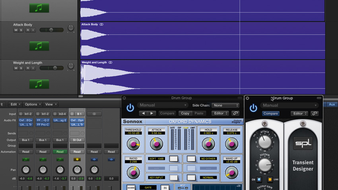Open the FF Pro-C audio FX plugin slot
338x190 pixels.
click(x=43, y=125)
